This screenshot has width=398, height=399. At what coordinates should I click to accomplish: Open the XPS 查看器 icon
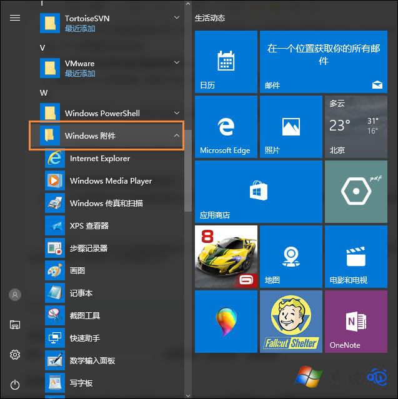(55, 225)
